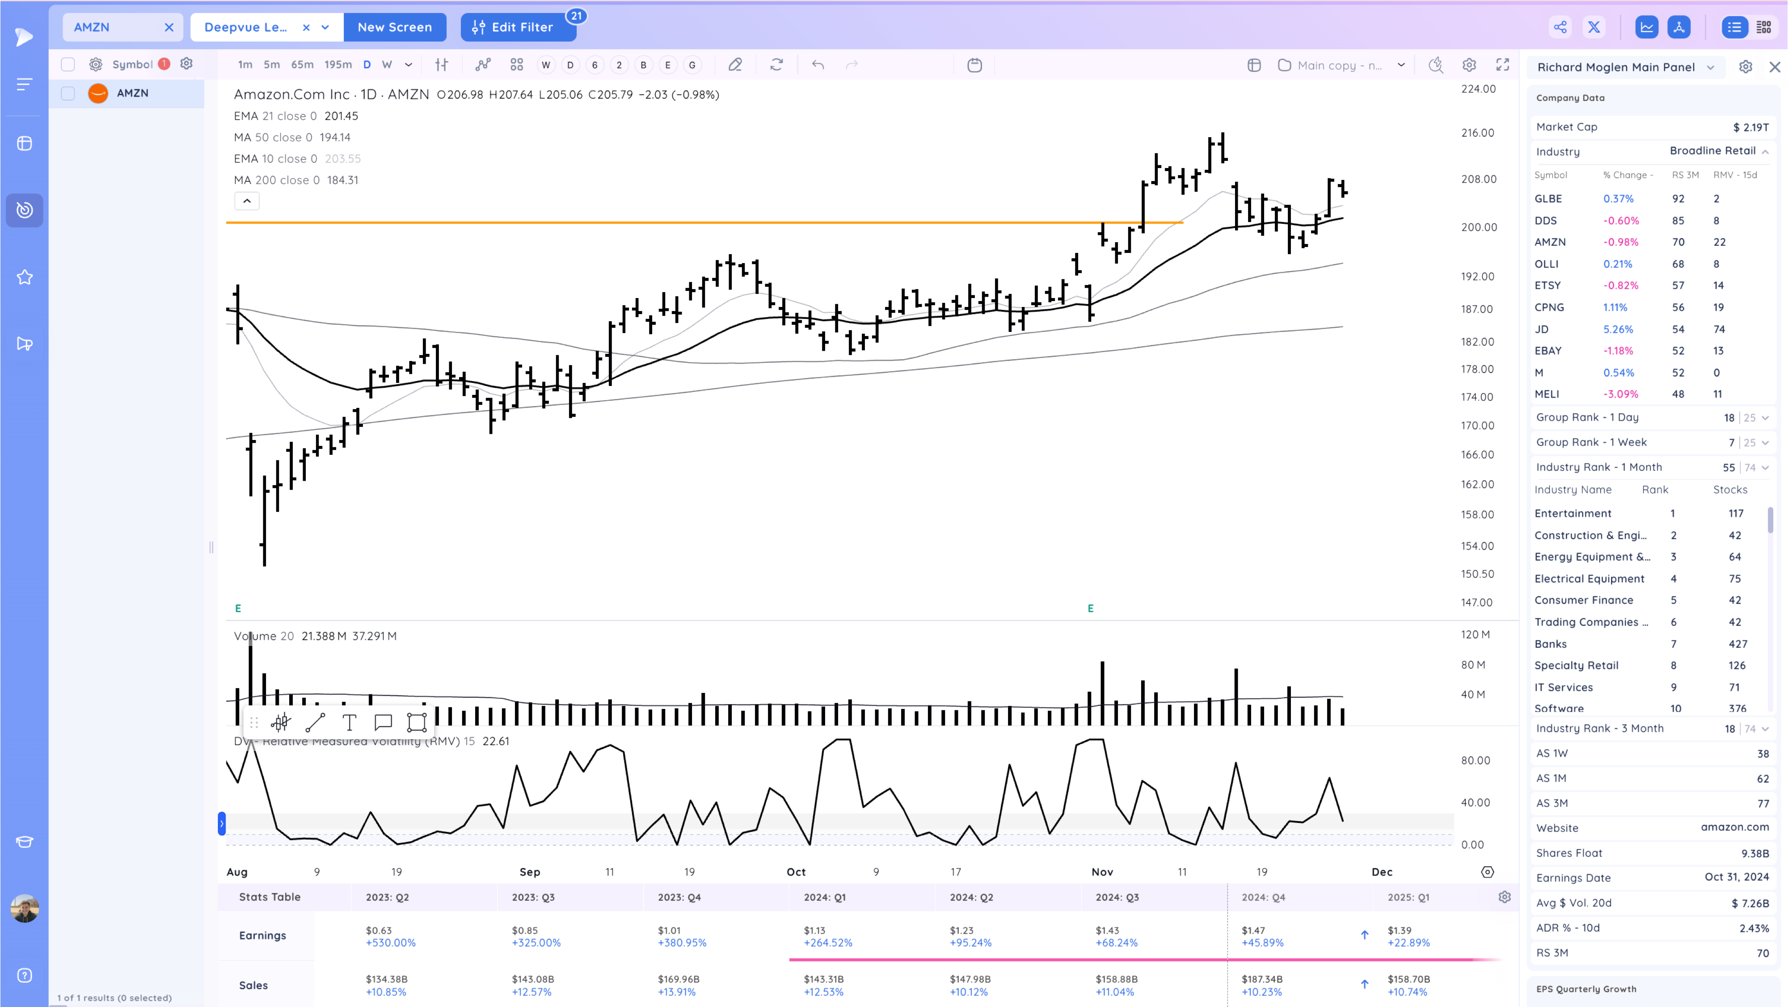Click the list layout icon

click(1734, 27)
